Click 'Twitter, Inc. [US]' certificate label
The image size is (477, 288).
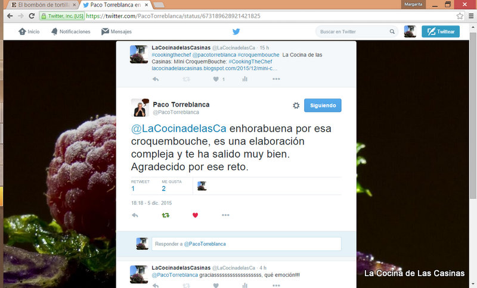click(66, 16)
